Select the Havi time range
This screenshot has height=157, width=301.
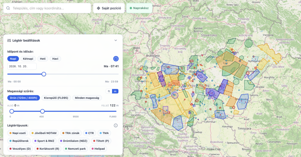[55, 58]
